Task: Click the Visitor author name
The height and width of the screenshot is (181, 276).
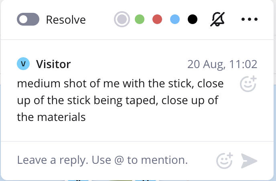Action: coord(53,64)
